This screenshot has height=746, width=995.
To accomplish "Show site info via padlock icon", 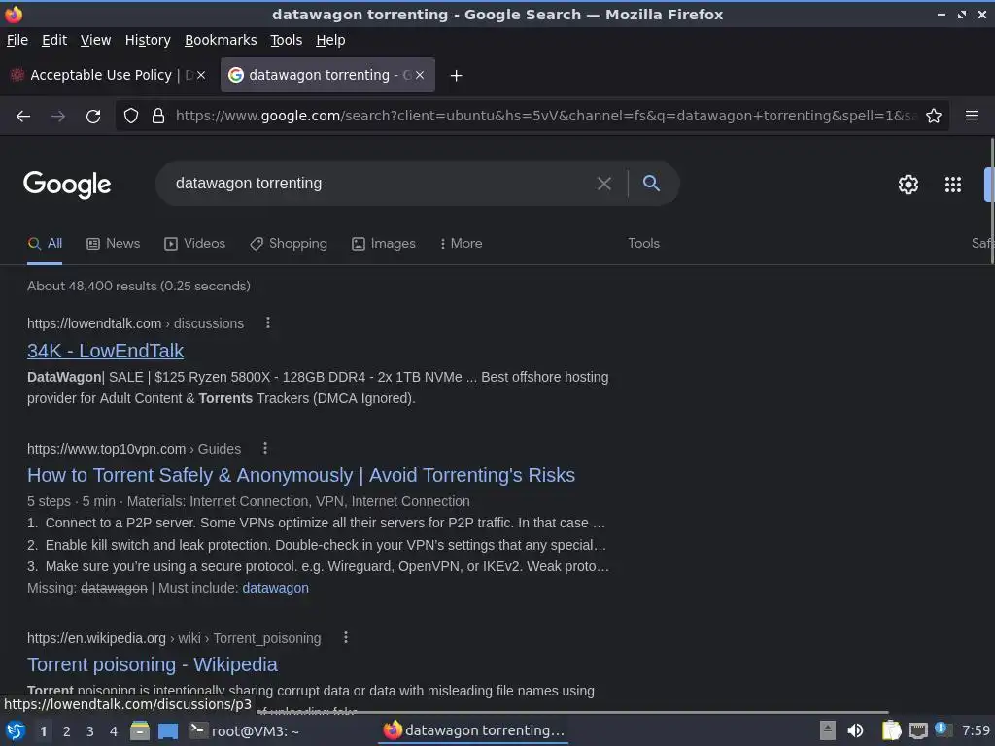I will tap(158, 116).
